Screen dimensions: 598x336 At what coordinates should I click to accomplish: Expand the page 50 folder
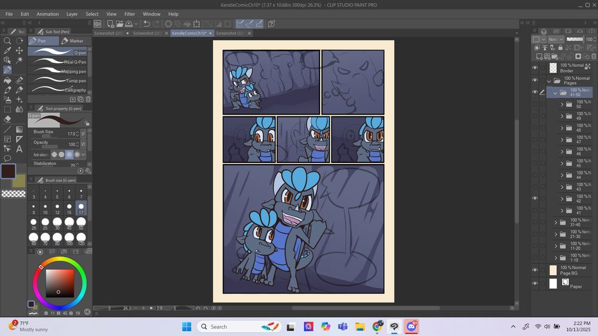[x=562, y=104]
